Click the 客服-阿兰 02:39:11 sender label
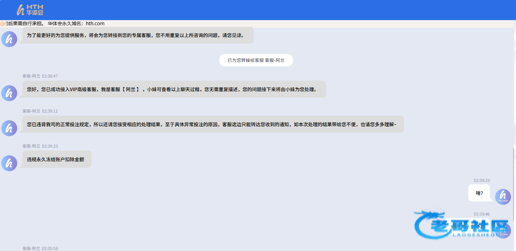The height and width of the screenshot is (251, 516). (x=40, y=111)
